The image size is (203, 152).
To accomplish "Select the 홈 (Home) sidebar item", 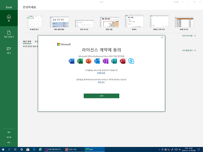I will coord(9,18).
